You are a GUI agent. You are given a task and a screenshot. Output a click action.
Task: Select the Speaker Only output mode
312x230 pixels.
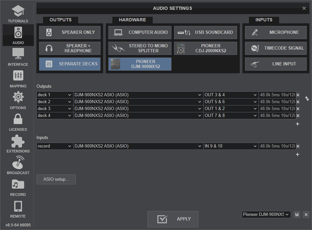70,33
